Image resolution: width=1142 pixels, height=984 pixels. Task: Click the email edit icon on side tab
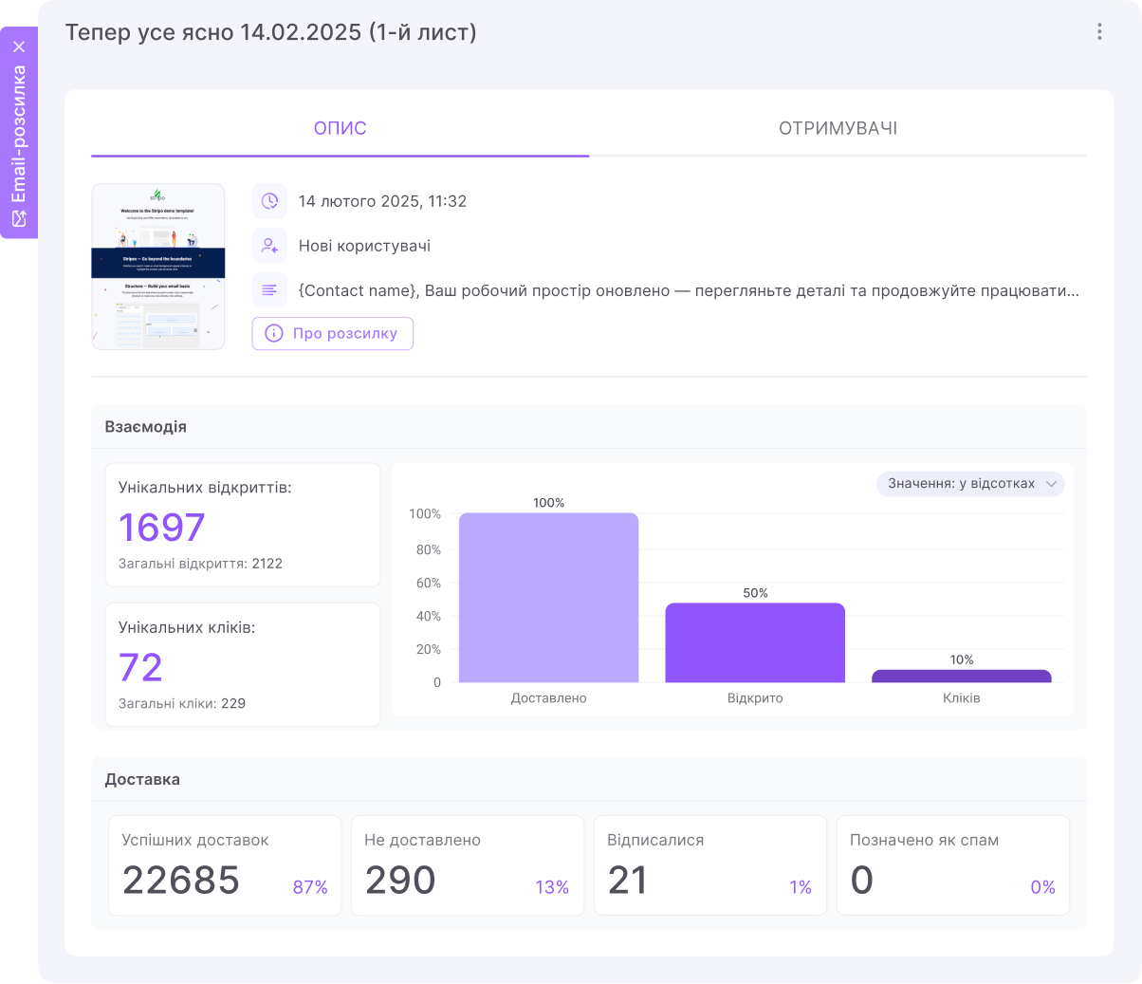(19, 218)
